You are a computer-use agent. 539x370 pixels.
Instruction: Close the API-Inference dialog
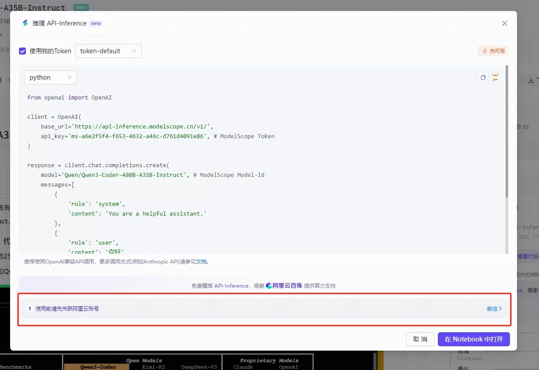[505, 23]
